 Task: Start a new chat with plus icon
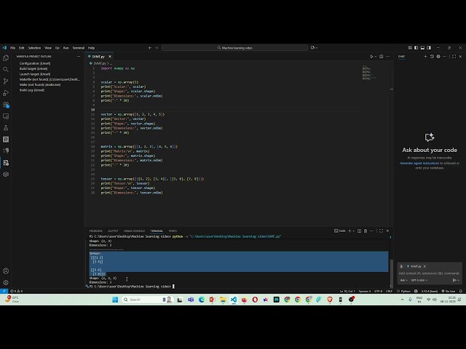pos(425,57)
